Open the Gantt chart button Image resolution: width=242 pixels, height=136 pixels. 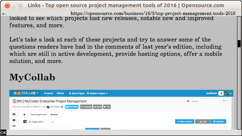98,107
